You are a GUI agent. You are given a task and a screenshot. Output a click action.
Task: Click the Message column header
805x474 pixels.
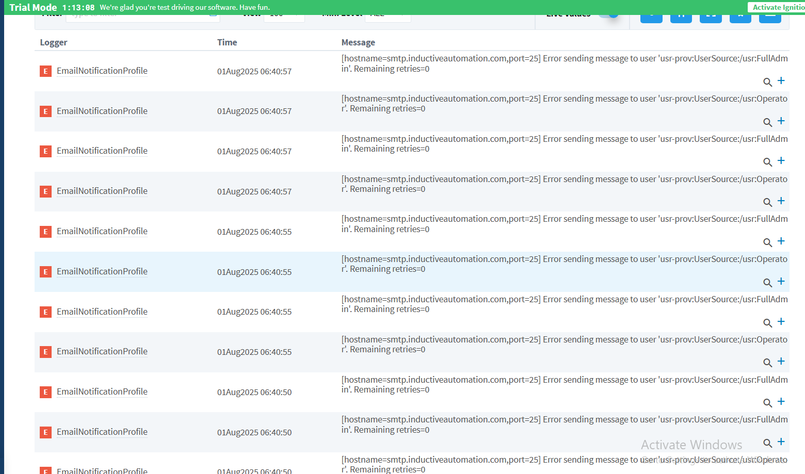(x=358, y=42)
